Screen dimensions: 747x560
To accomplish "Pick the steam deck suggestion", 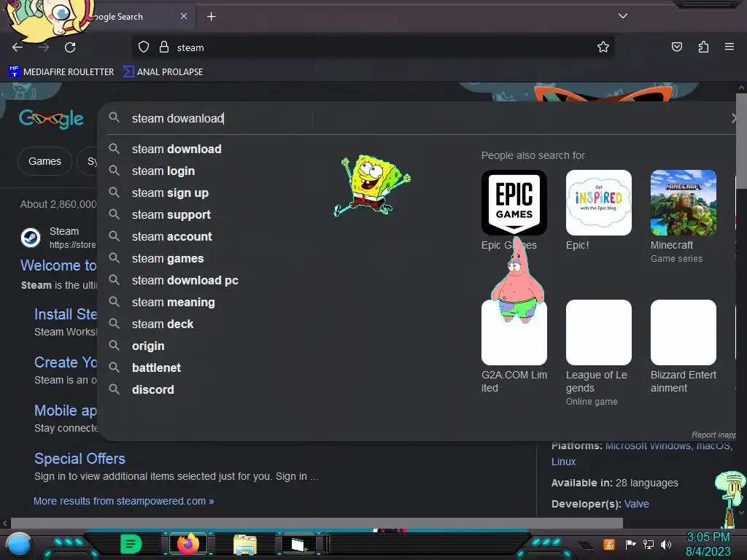I will point(163,324).
